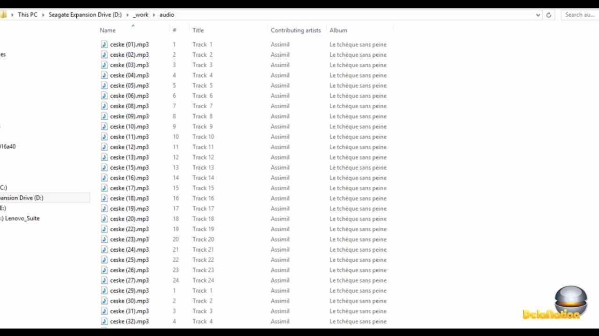This screenshot has width=599, height=336.
Task: Expand the arrow after Seagate Expansion Drive in path
Action: point(127,15)
